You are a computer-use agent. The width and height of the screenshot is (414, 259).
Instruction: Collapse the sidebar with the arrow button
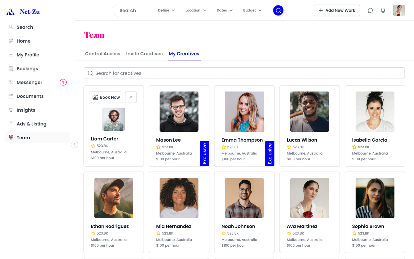tap(74, 144)
